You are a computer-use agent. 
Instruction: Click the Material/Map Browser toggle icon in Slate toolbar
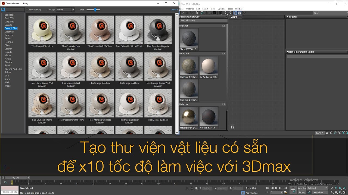[x=235, y=13]
